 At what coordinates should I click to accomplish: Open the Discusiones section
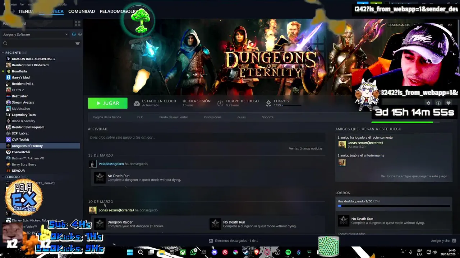(x=213, y=117)
